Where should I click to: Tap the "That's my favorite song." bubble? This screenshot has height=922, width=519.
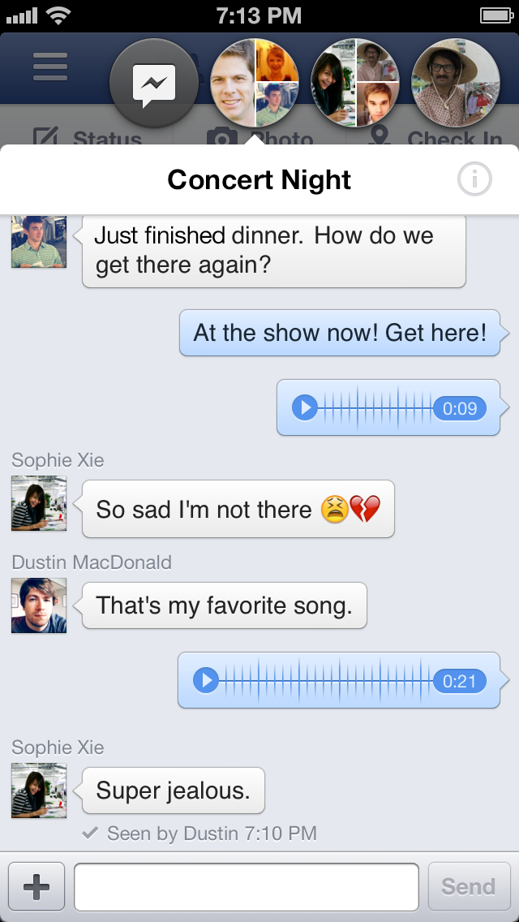224,605
